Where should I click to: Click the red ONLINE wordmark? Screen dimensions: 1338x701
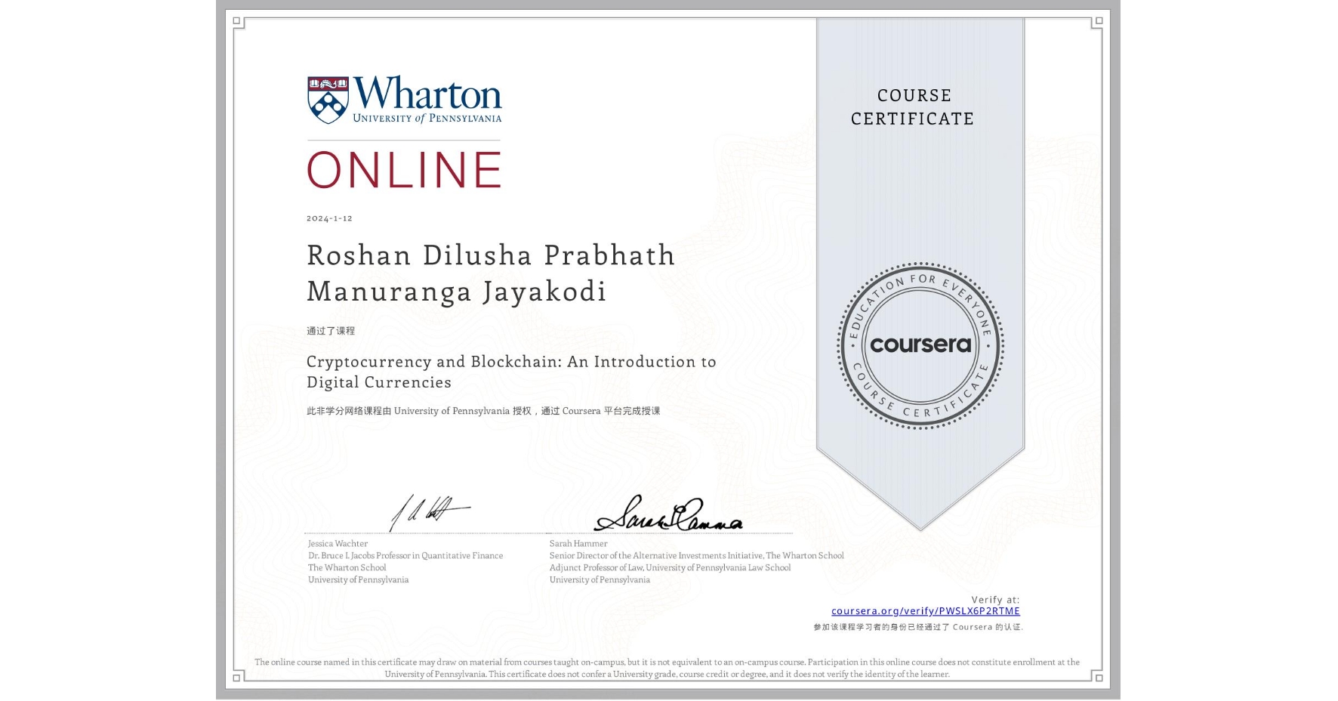[402, 169]
